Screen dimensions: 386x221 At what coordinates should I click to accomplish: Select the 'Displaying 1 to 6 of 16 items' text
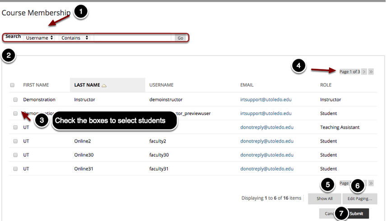(271, 198)
